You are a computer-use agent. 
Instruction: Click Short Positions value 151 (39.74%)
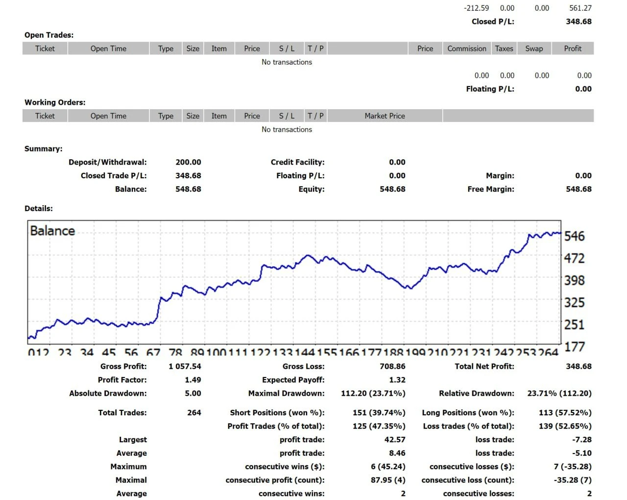point(379,413)
